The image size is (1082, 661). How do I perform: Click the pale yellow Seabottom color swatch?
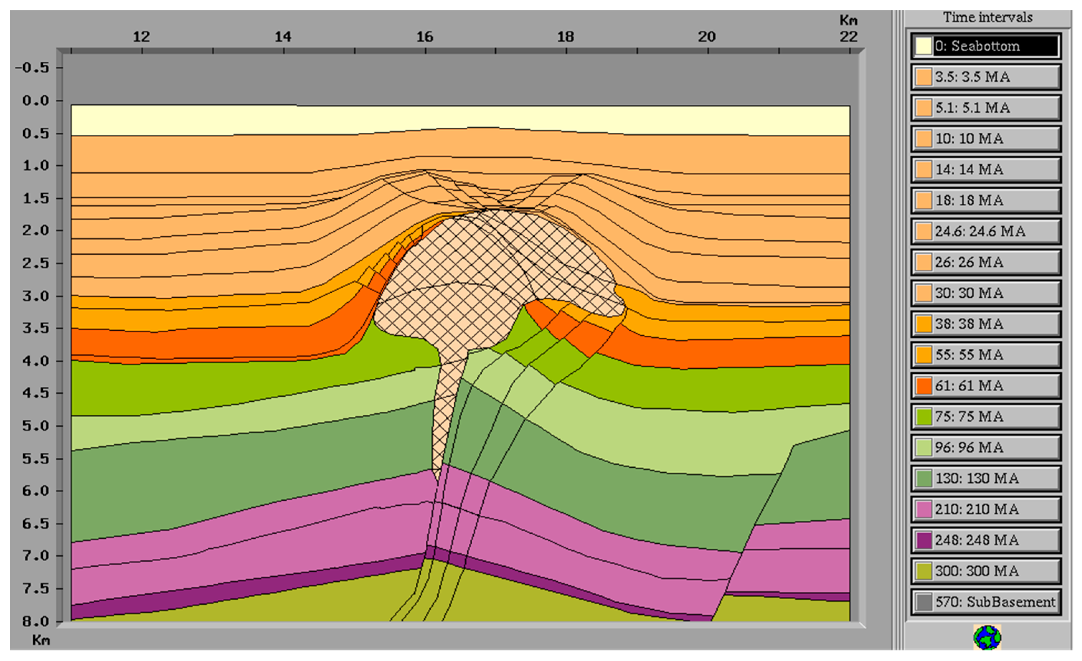point(923,46)
